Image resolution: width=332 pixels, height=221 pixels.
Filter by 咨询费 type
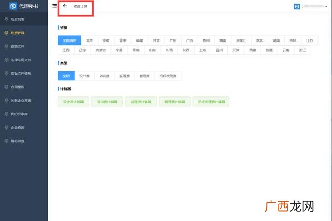click(105, 76)
